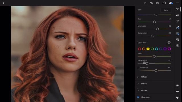Screen dimensions: 182x102
Task: Select the Crop and rotate tool
Action: click(x=177, y=21)
